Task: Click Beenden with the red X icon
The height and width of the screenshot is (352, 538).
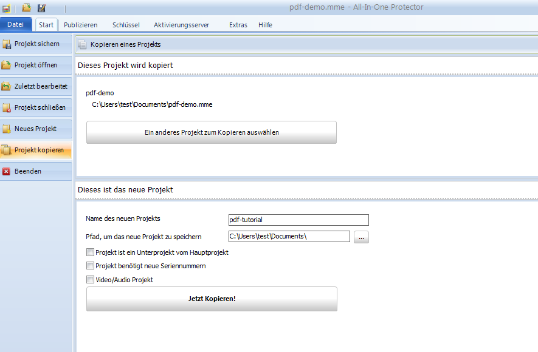Action: [x=36, y=172]
